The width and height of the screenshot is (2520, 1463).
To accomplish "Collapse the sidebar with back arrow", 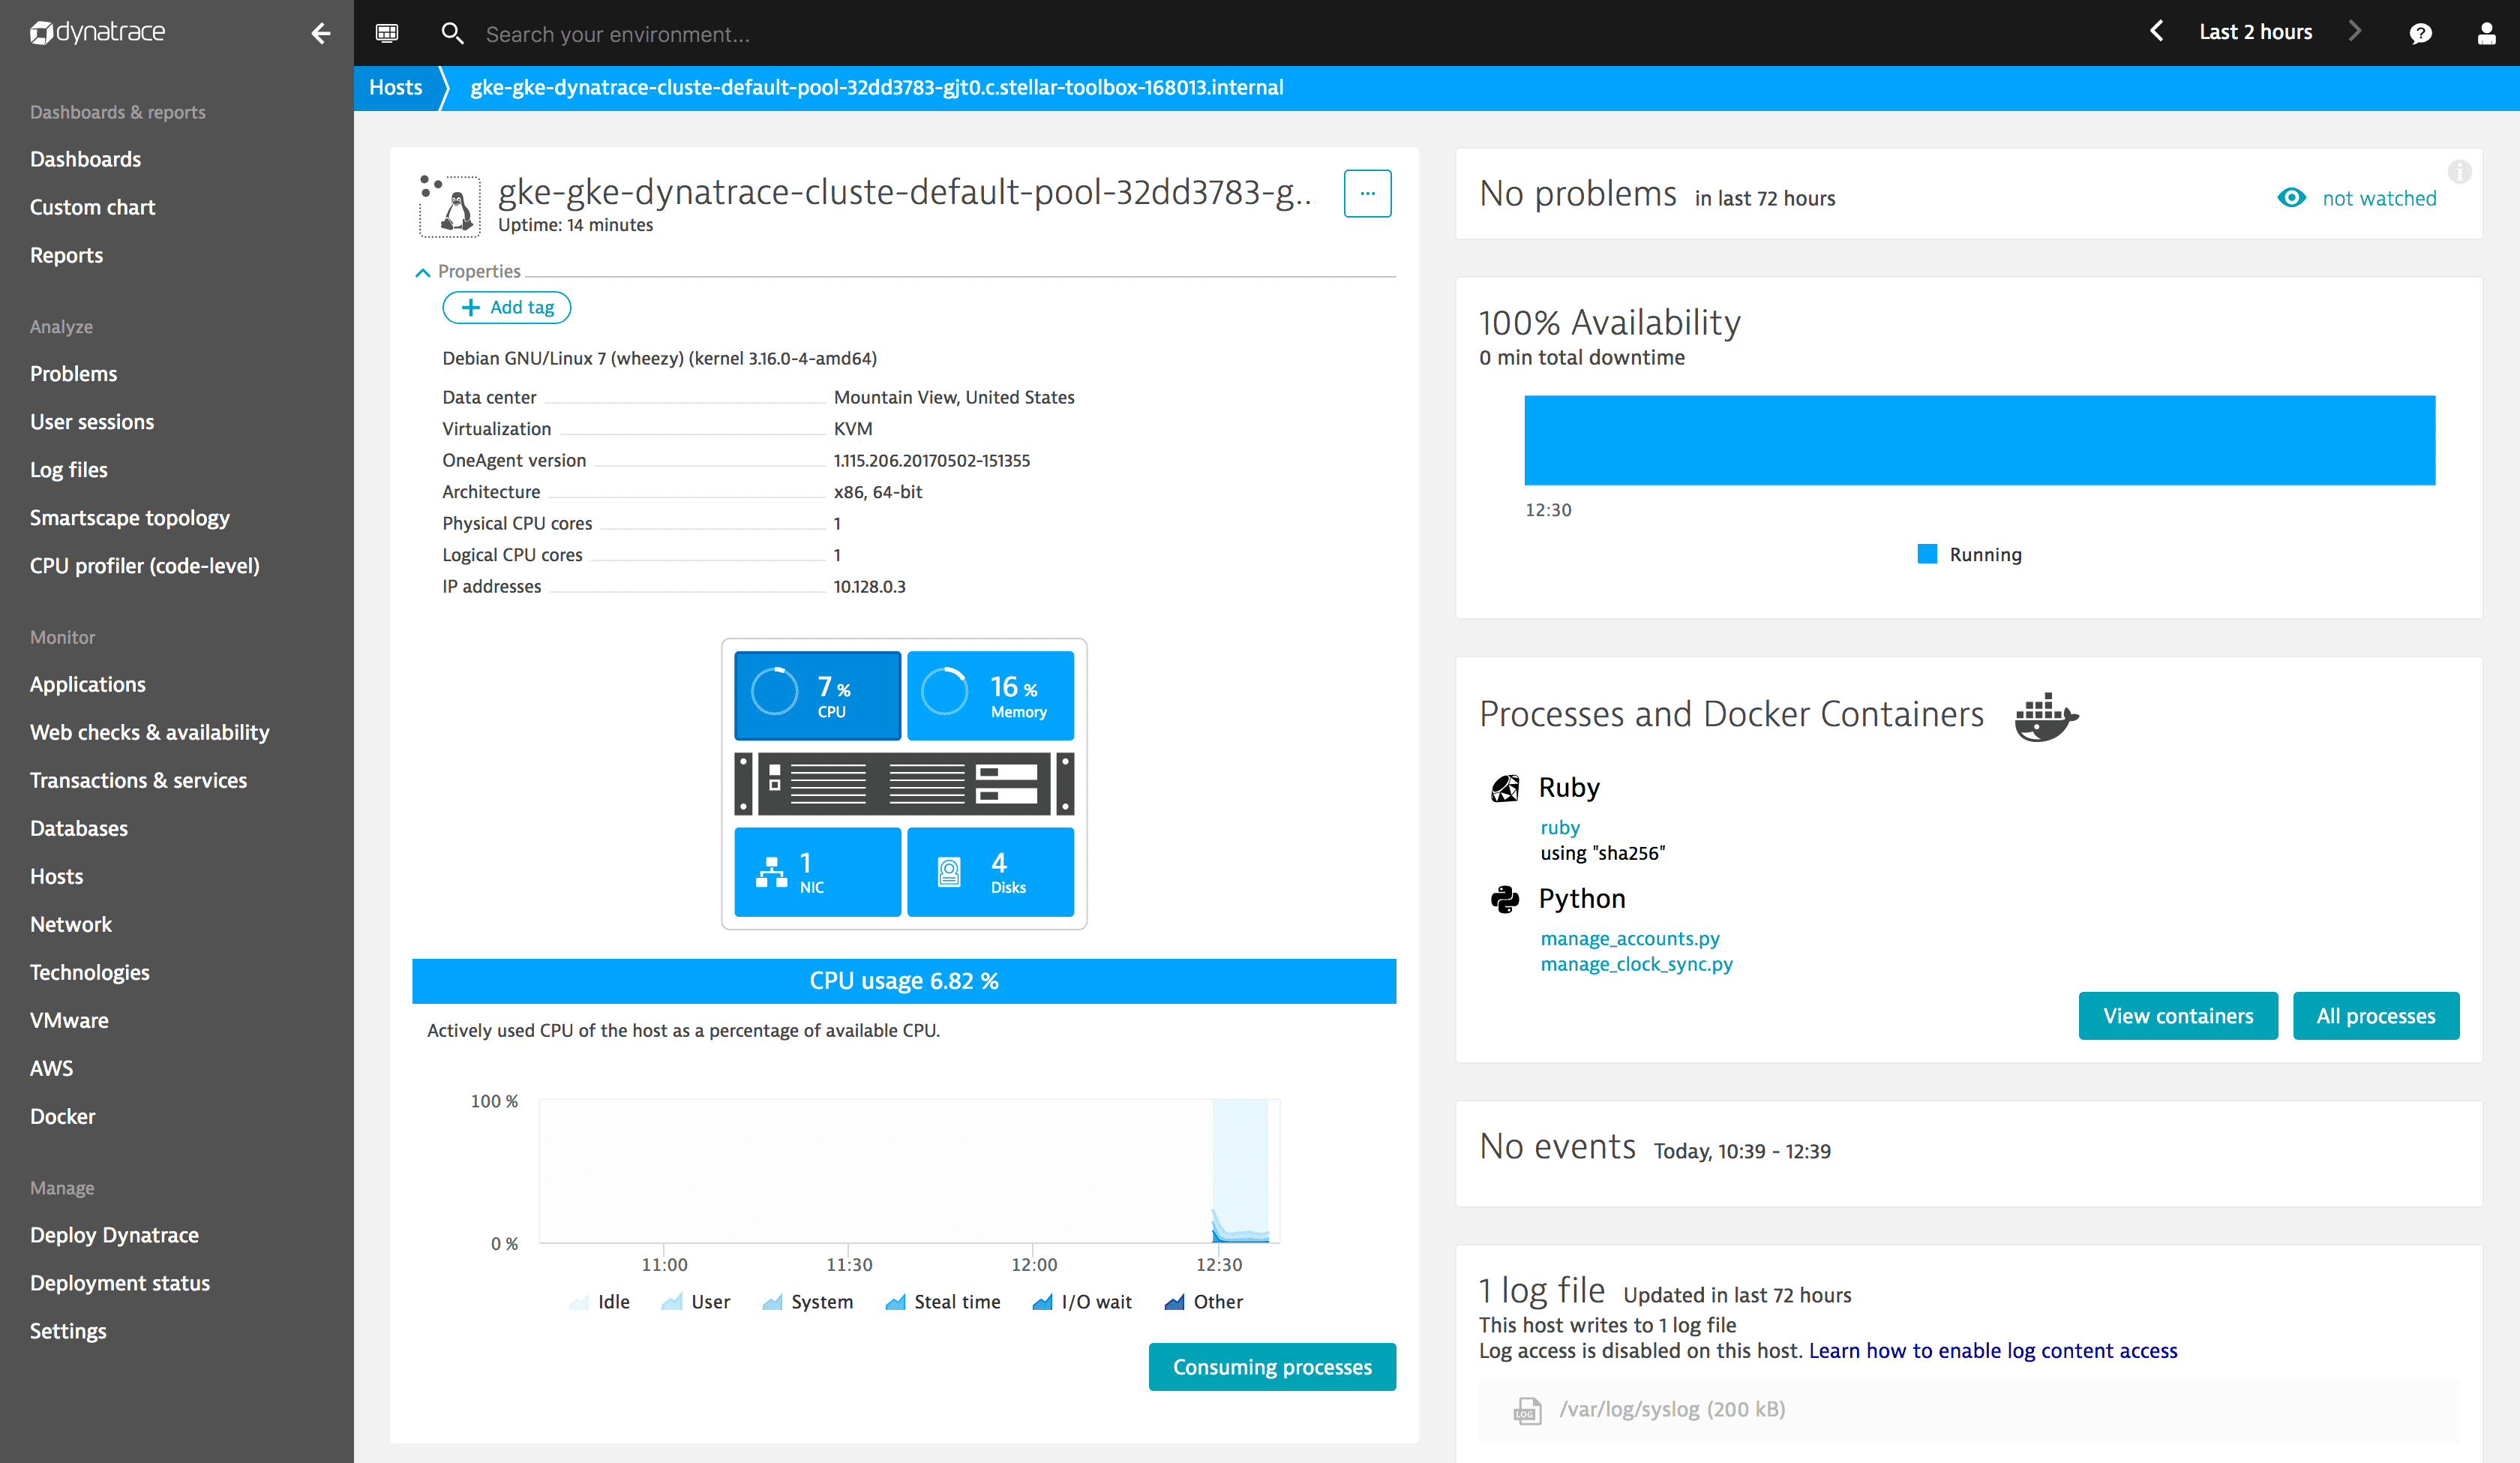I will click(x=320, y=33).
